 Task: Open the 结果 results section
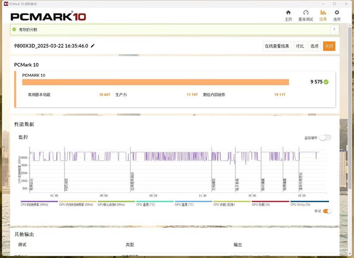tap(323, 15)
